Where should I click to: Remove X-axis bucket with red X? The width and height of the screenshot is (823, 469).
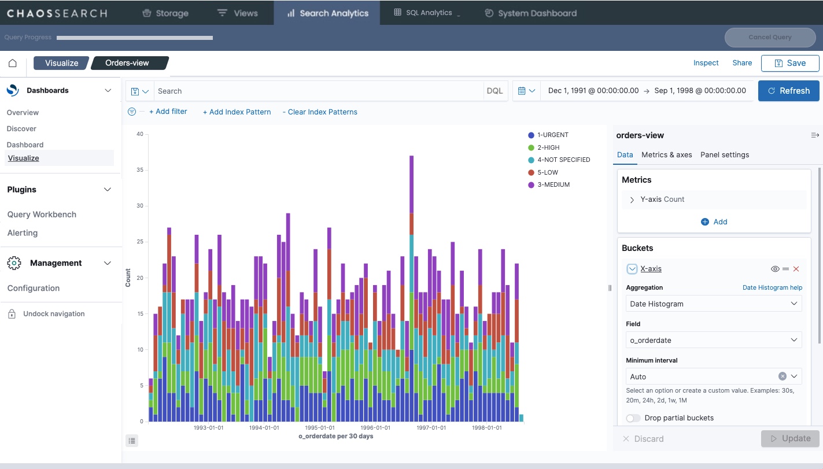796,269
